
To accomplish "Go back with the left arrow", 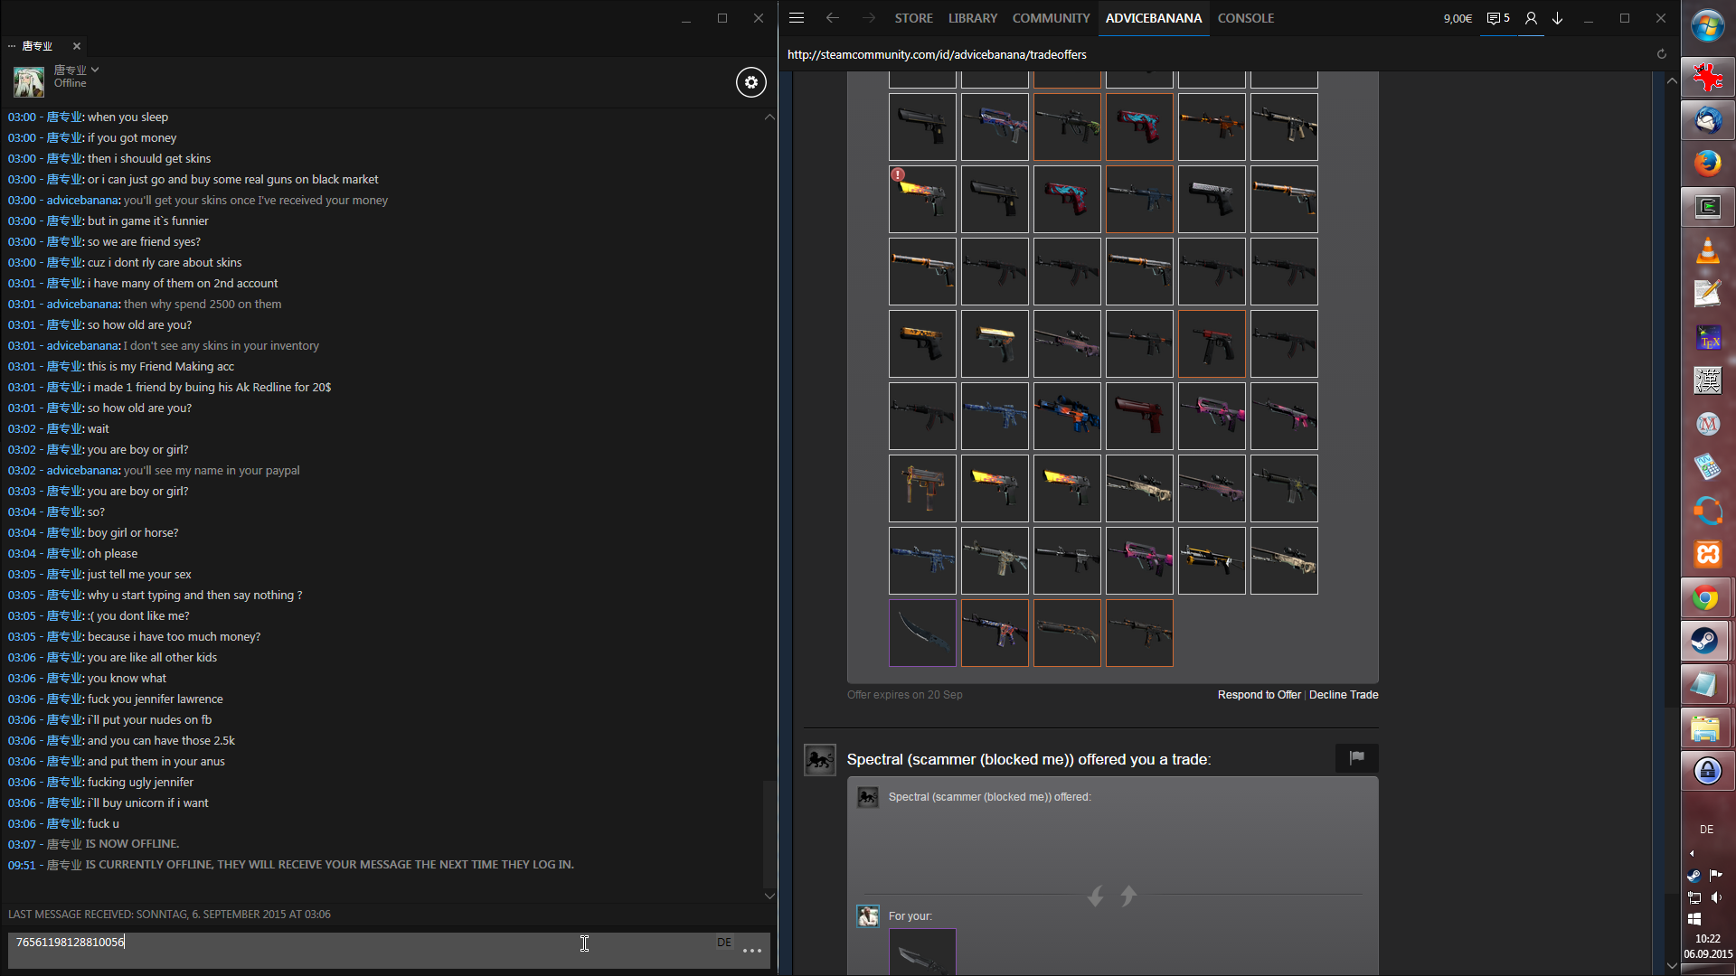I will [832, 18].
